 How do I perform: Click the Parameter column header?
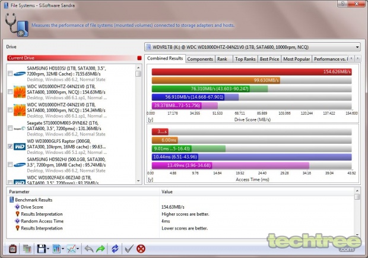coord(83,192)
